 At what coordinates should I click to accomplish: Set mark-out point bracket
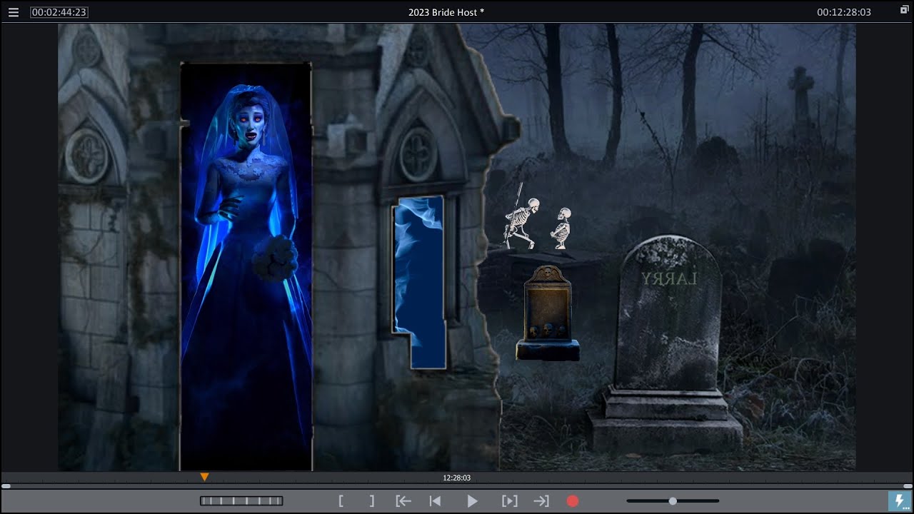(372, 501)
